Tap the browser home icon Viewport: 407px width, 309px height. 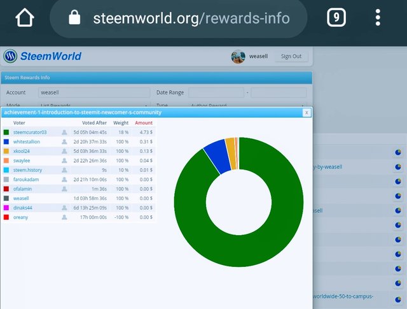pyautogui.click(x=25, y=17)
